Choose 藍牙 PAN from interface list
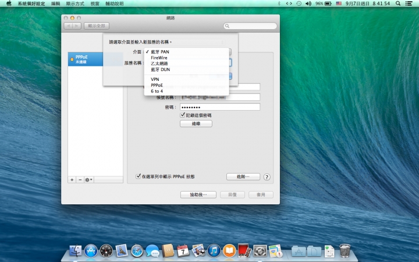The width and height of the screenshot is (419, 262). 187,52
